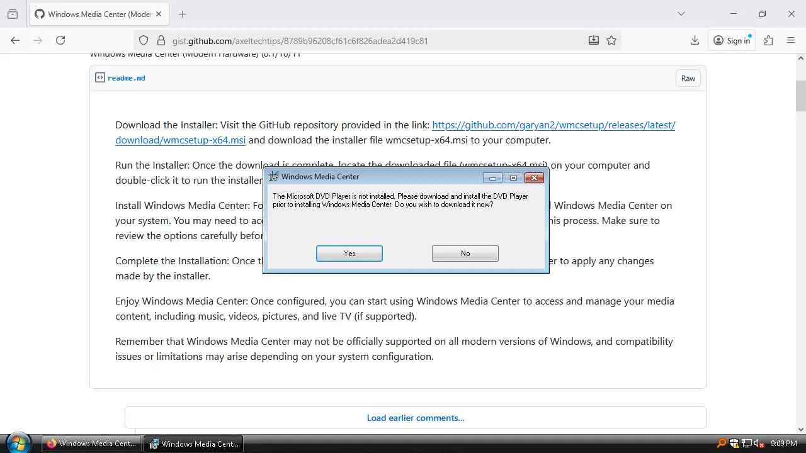Open the Firefox hamburger application menu
This screenshot has height=453, width=806.
tap(791, 40)
